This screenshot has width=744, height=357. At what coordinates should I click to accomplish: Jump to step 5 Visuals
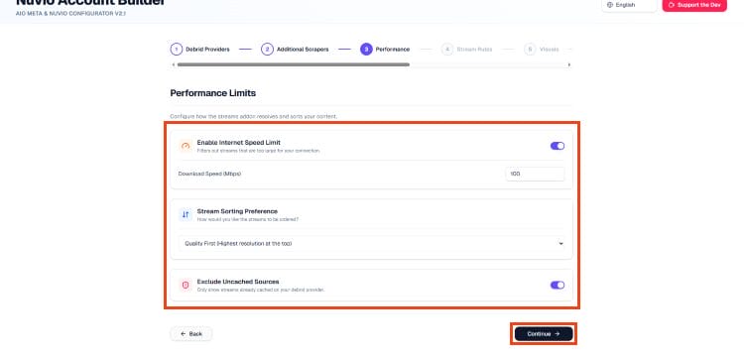click(x=542, y=50)
